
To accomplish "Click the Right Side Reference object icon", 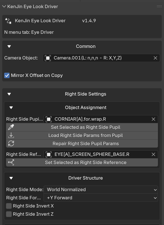I will pyautogui.click(x=49, y=155).
